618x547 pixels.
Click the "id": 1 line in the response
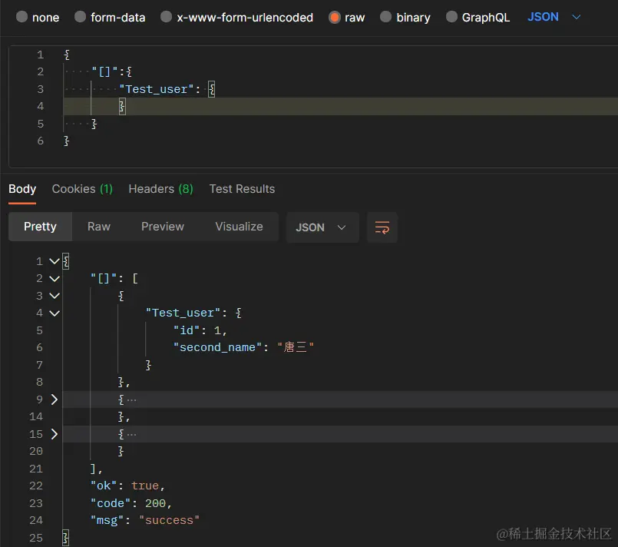[200, 330]
